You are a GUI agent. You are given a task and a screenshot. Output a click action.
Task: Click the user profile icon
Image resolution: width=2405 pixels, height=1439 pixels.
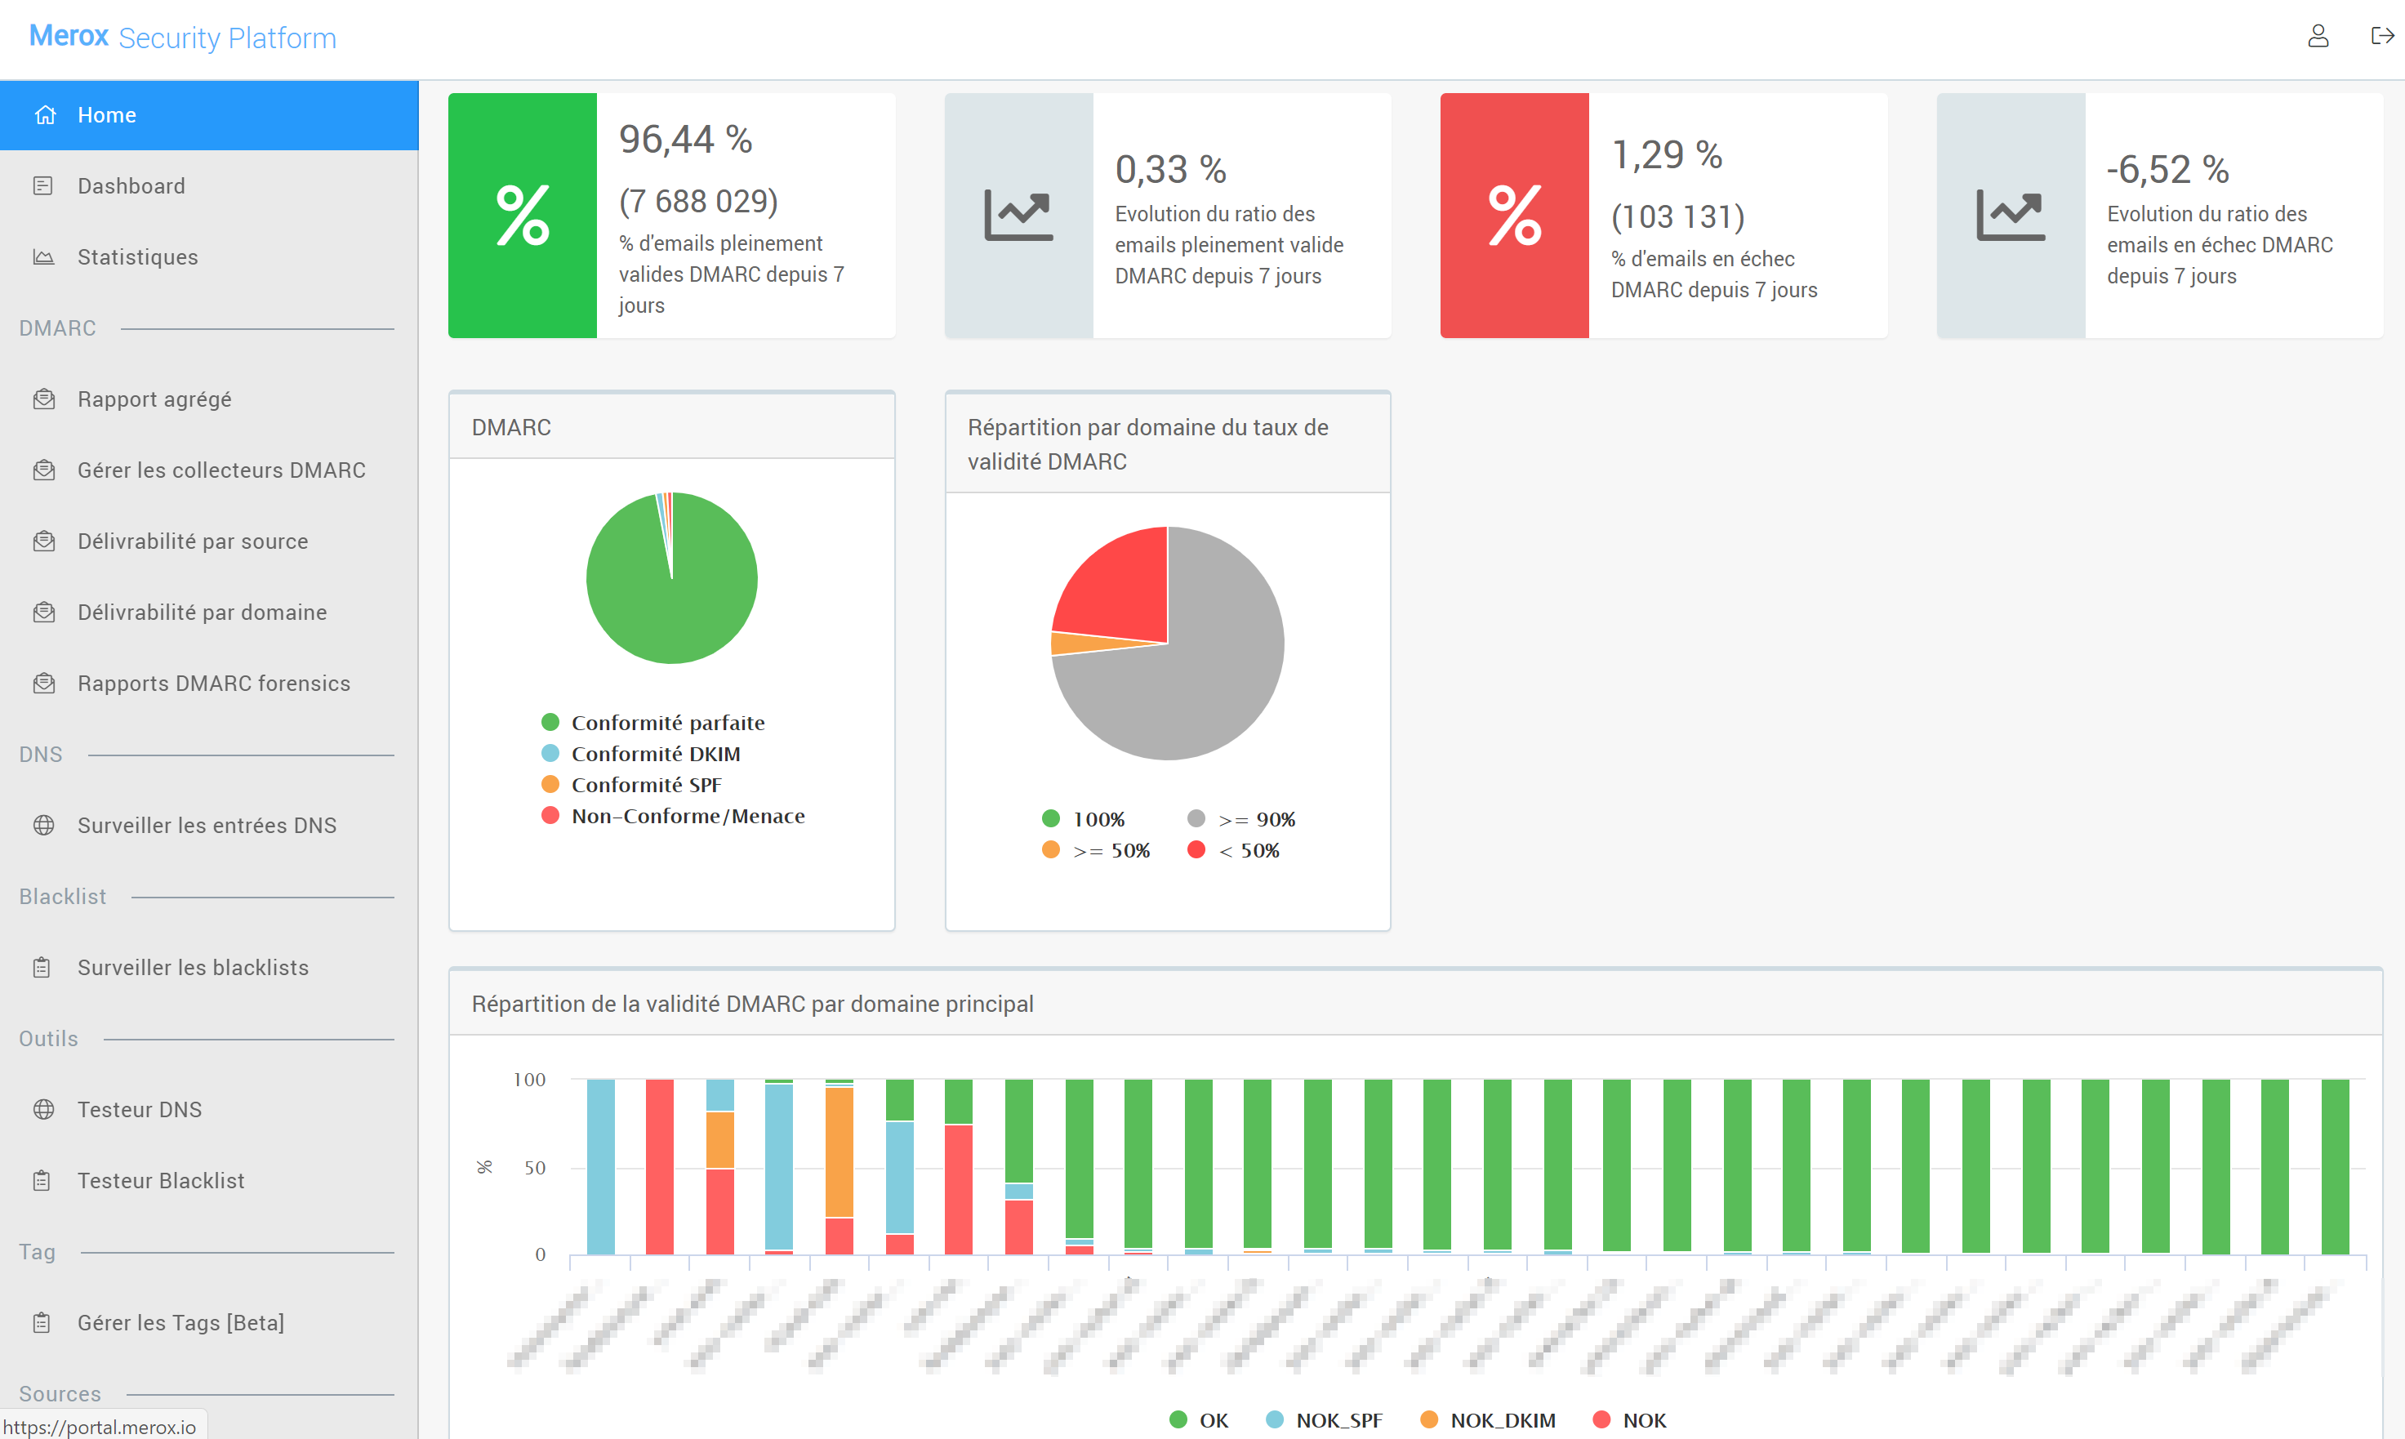[2318, 37]
